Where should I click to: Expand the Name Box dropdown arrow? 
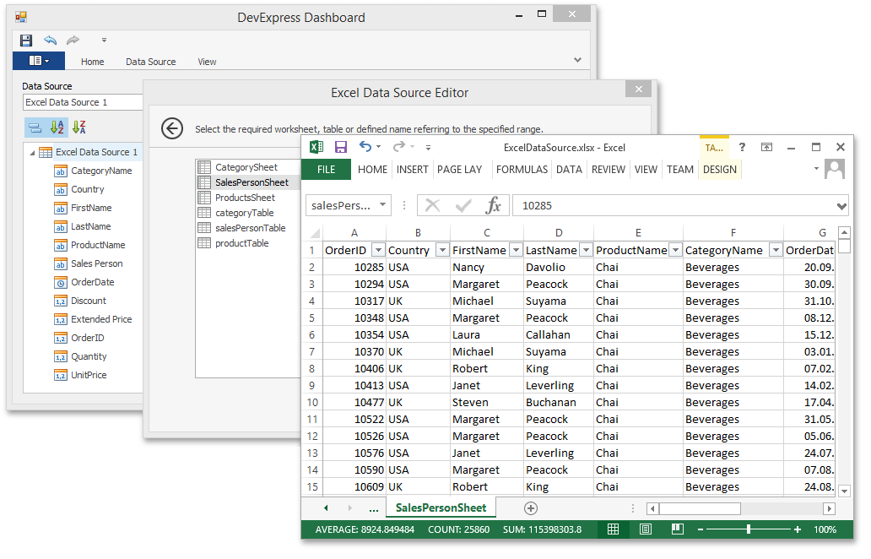[x=382, y=205]
